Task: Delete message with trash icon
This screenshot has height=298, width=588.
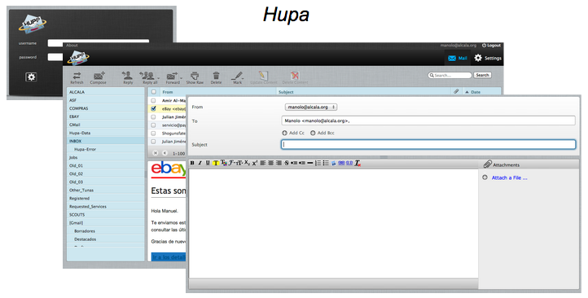Action: pyautogui.click(x=216, y=76)
